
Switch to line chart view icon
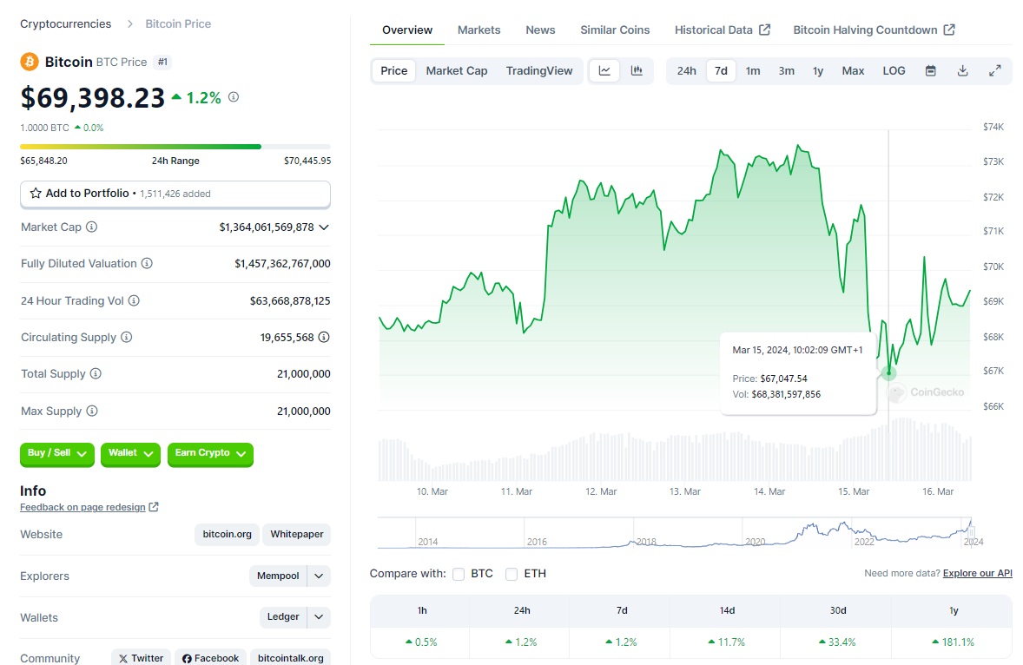pyautogui.click(x=604, y=70)
